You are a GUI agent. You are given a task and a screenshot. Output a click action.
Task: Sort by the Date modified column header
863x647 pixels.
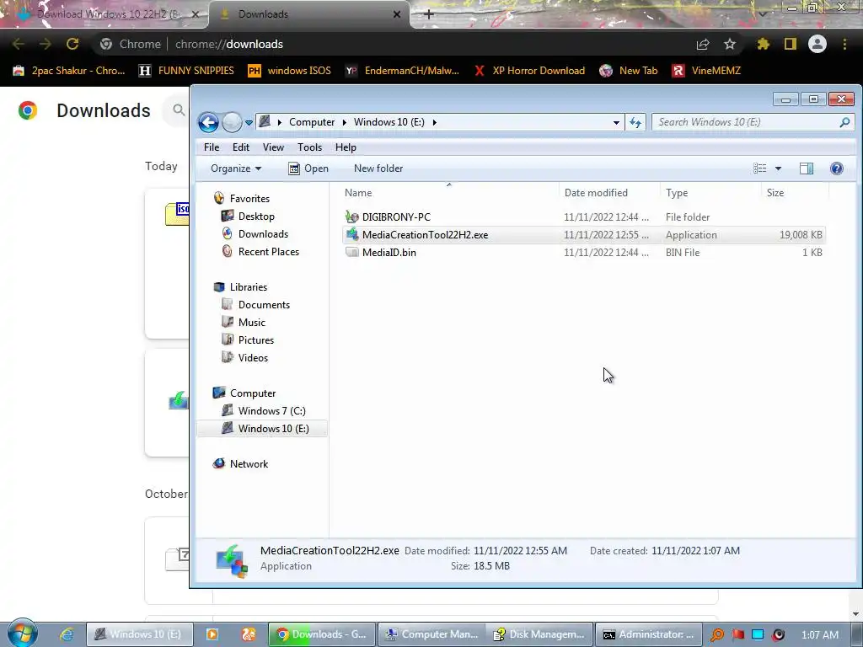(x=609, y=193)
